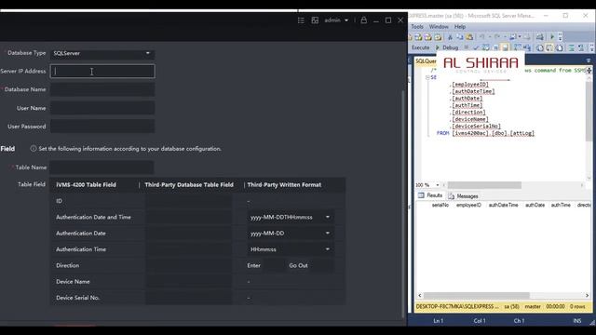
Task: Click the DESKTOP SQLEXPRESS status bar entry
Action: click(457, 306)
